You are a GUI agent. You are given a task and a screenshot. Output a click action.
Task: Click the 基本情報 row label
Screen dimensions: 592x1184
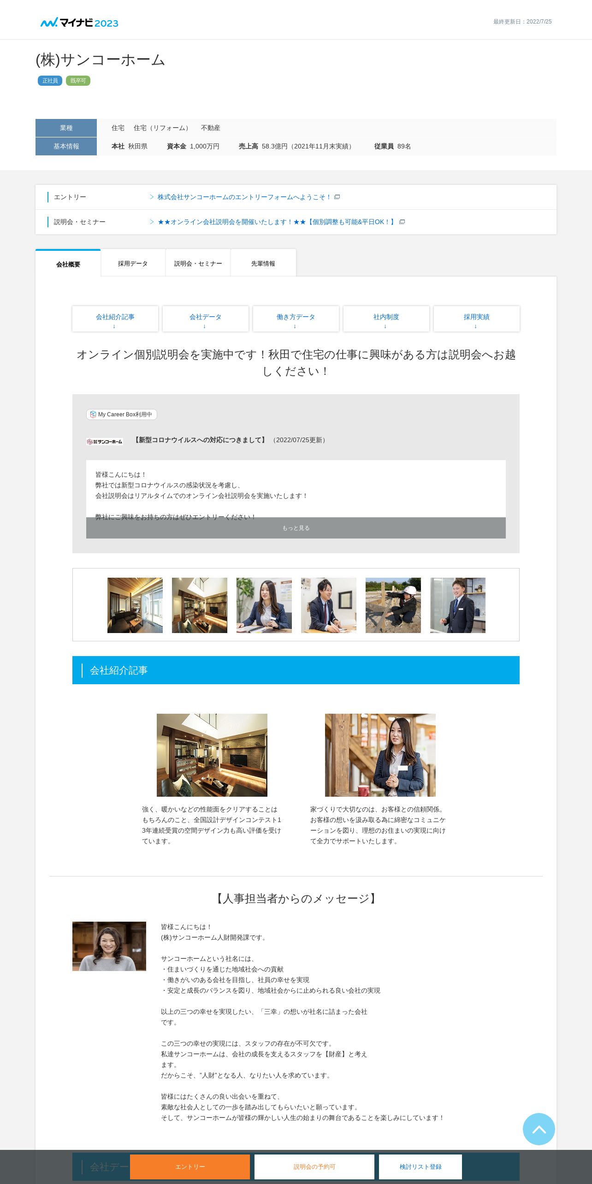(66, 146)
